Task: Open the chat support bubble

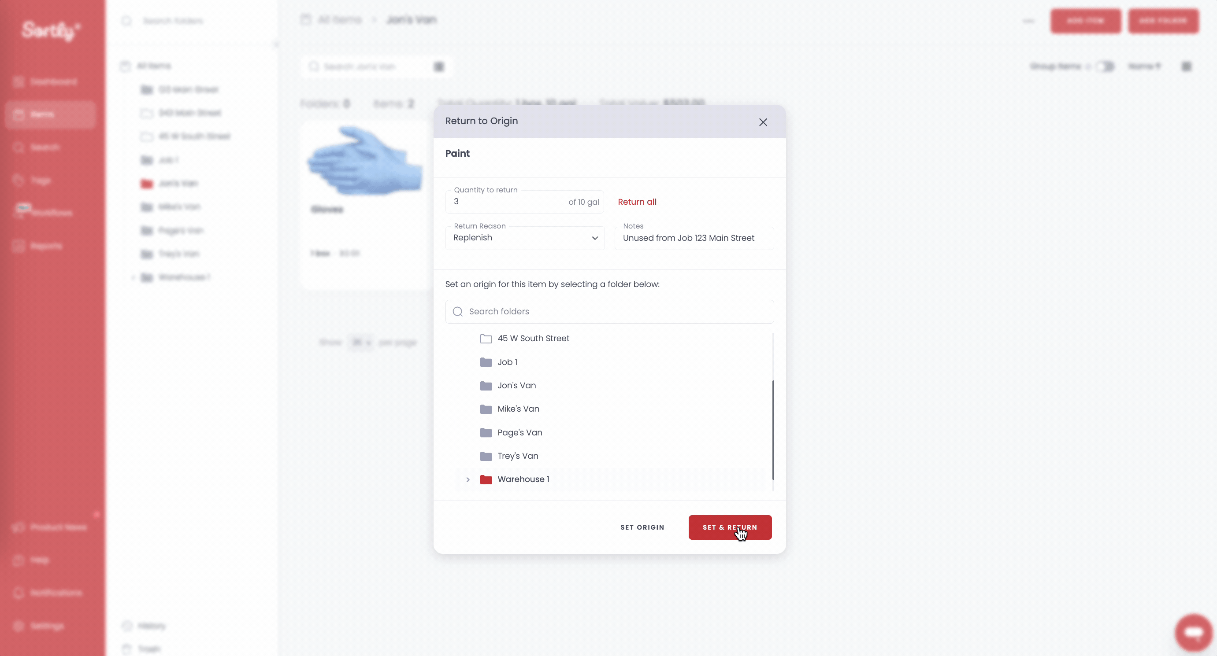Action: (1193, 632)
